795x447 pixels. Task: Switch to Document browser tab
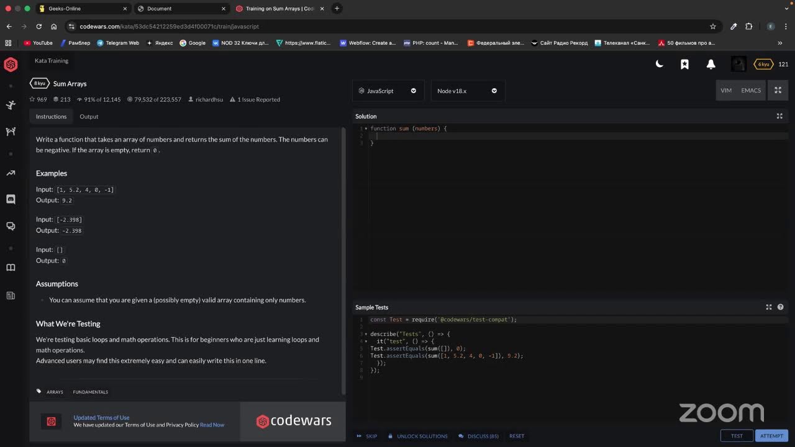(181, 9)
